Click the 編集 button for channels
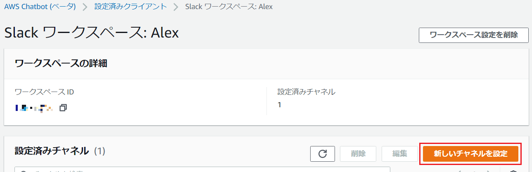Viewport: 532px width, 172px height. tap(400, 154)
